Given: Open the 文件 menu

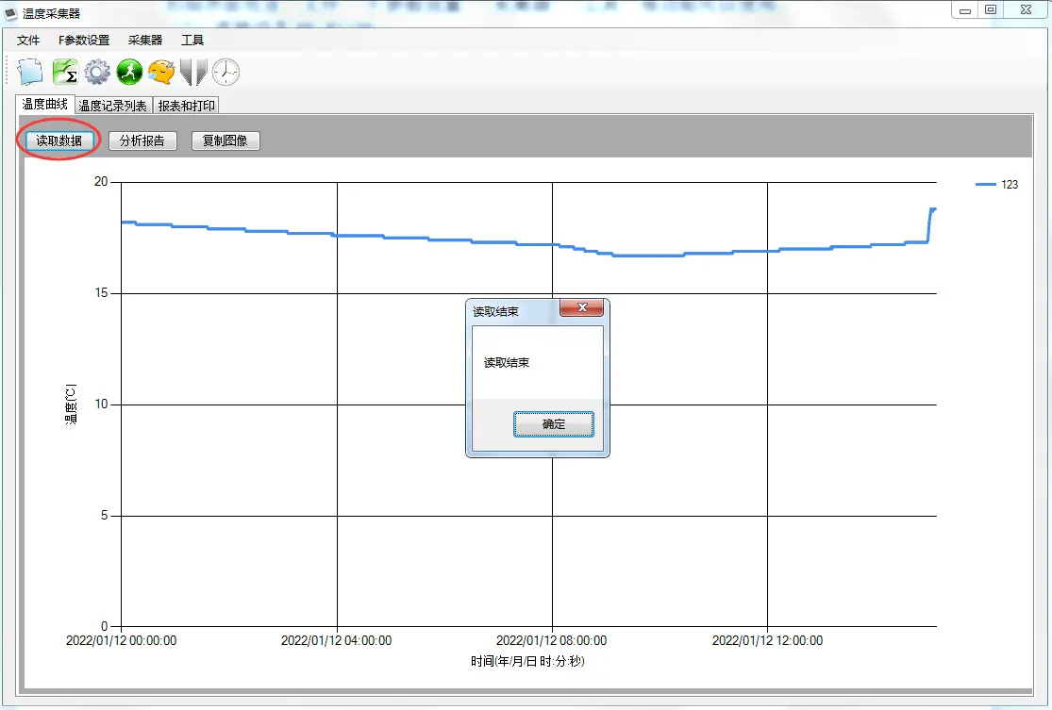Looking at the screenshot, I should (x=28, y=41).
